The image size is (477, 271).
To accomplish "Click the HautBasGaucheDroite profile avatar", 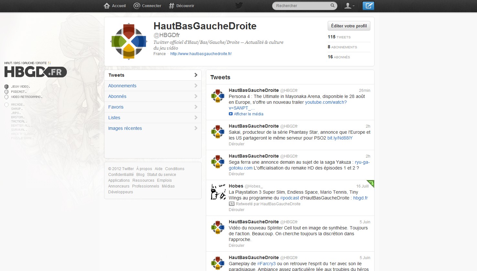I will pyautogui.click(x=129, y=41).
